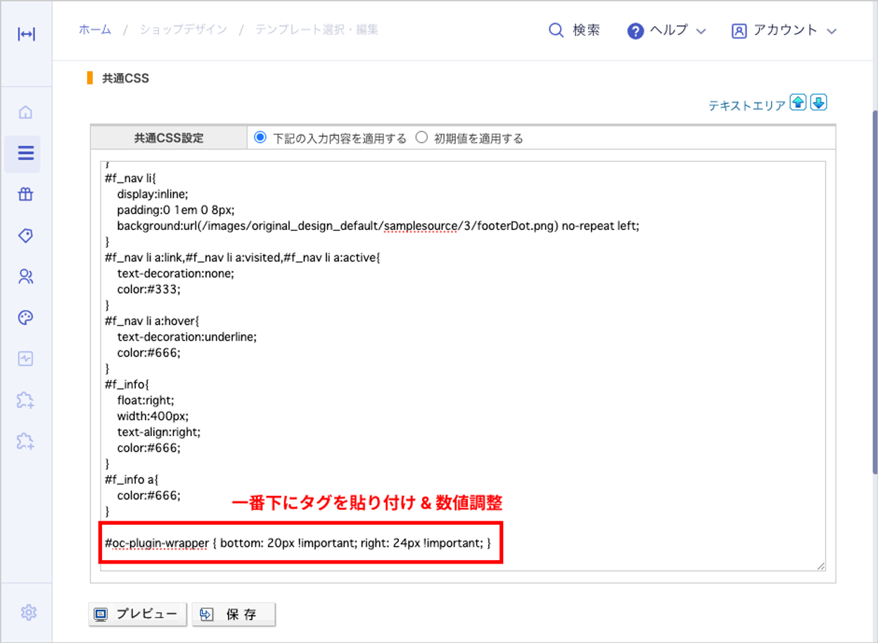The image size is (878, 643).
Task: Expand the ヘルプ dropdown chevron
Action: (x=701, y=32)
